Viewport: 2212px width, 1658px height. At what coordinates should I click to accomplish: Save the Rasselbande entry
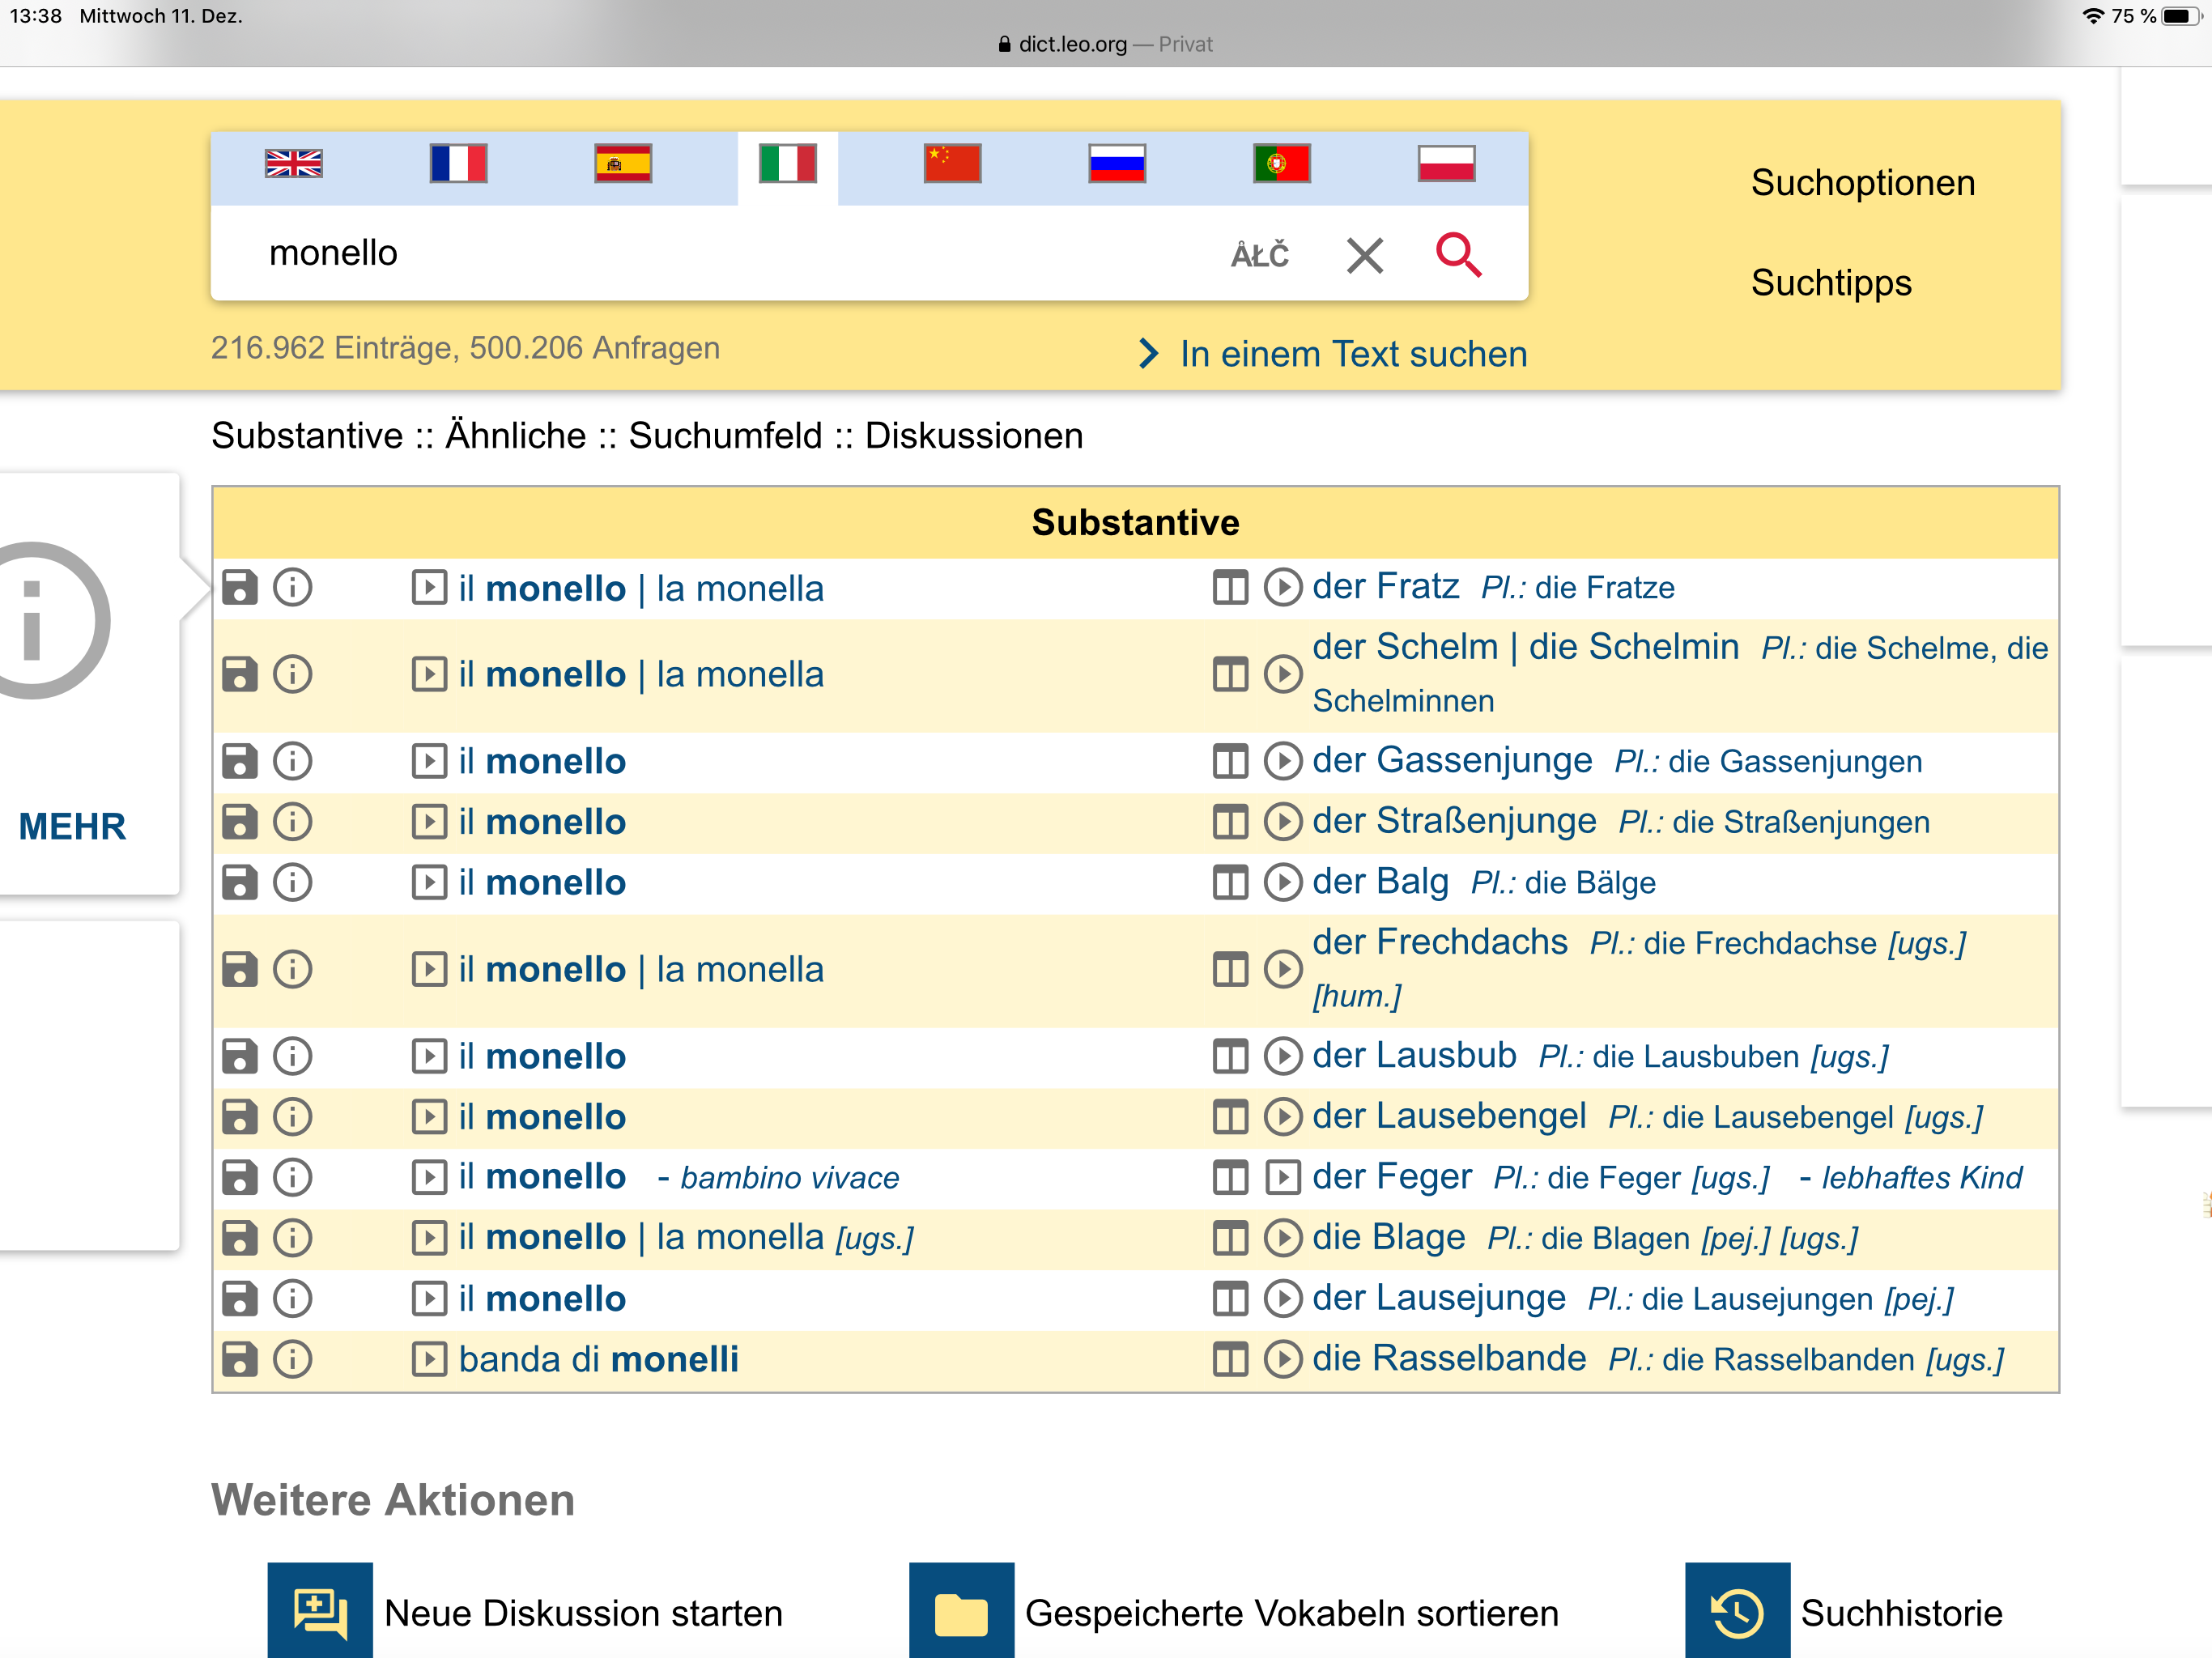click(x=239, y=1359)
